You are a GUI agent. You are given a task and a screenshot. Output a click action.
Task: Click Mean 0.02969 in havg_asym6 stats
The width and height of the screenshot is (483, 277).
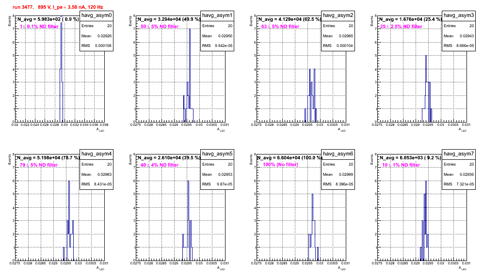click(x=338, y=174)
